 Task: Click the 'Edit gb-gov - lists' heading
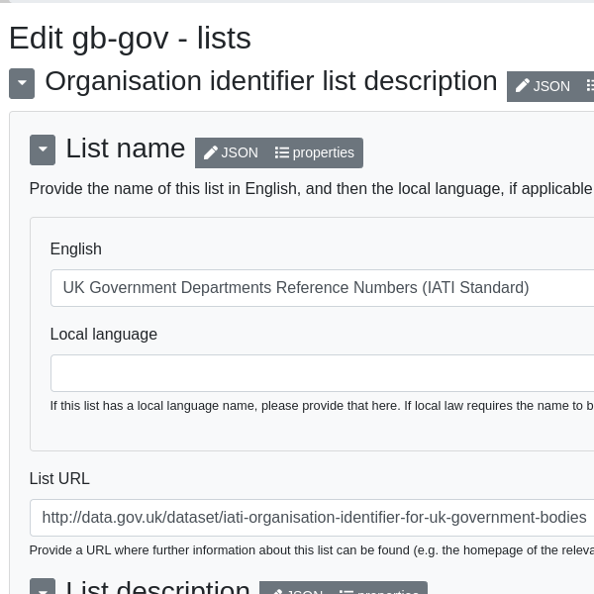pyautogui.click(x=130, y=39)
